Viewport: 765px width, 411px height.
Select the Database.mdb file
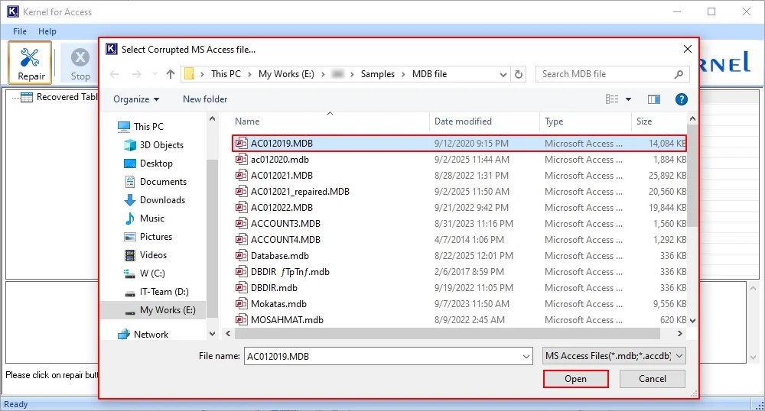[x=460, y=256]
